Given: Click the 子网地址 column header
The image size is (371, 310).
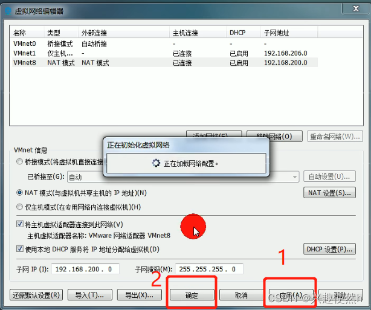Looking at the screenshot, I should click(x=289, y=33).
